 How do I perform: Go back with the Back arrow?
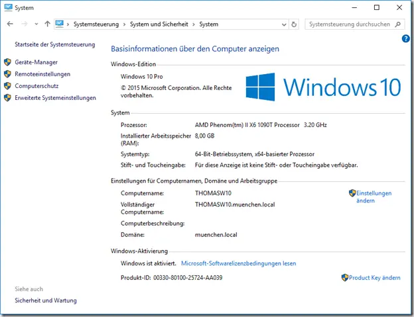10,24
